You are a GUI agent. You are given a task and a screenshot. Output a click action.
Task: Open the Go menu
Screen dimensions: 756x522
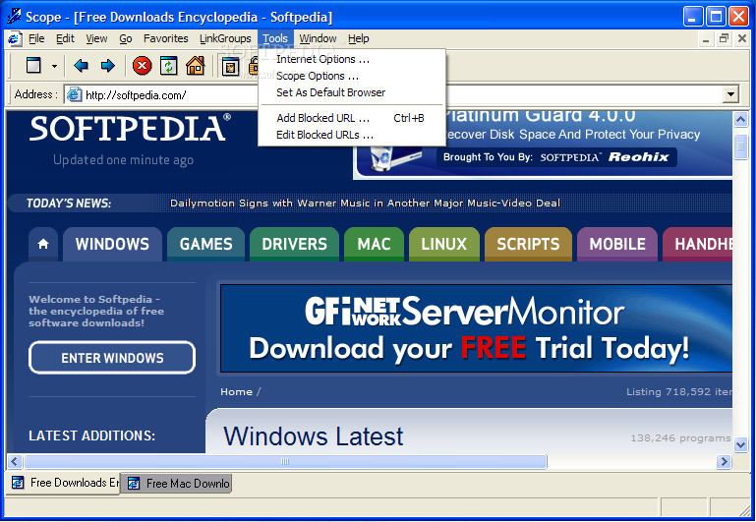126,38
